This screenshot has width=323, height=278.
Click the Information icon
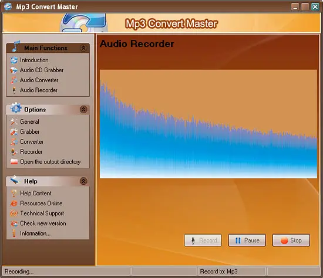pyautogui.click(x=14, y=233)
